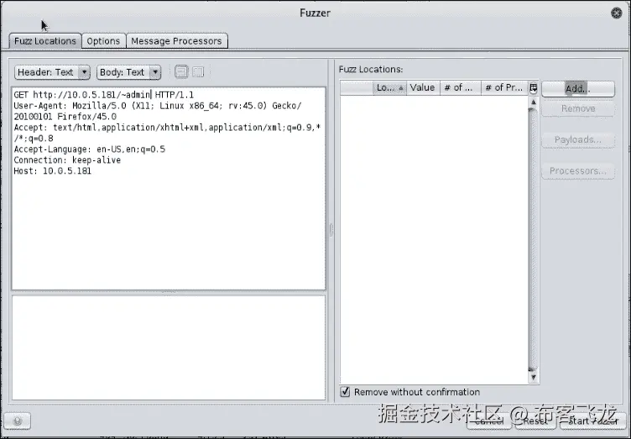Click in the empty request body text area
631x439 pixels.
169,348
